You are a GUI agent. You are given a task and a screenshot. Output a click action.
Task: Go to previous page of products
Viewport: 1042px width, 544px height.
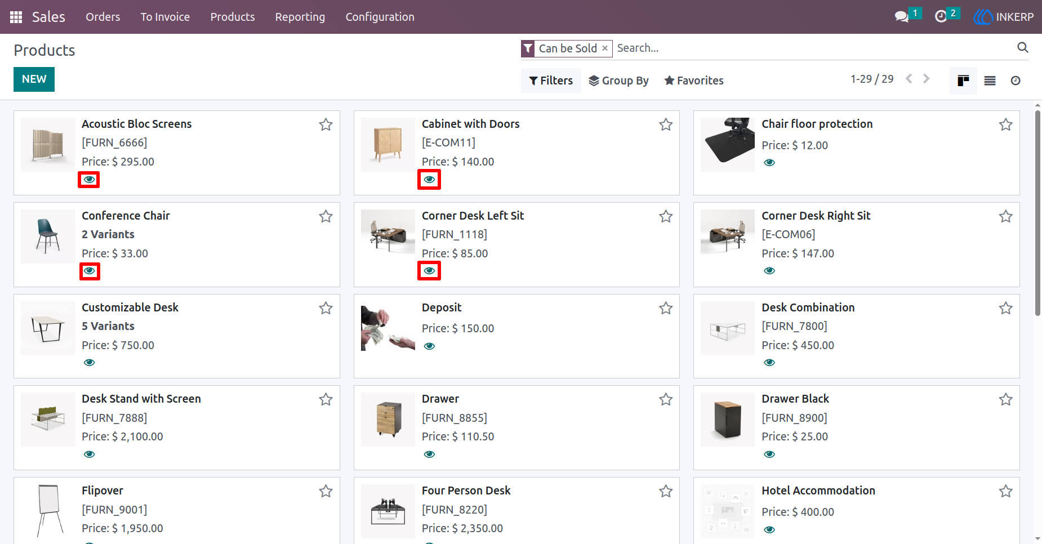[x=909, y=79]
